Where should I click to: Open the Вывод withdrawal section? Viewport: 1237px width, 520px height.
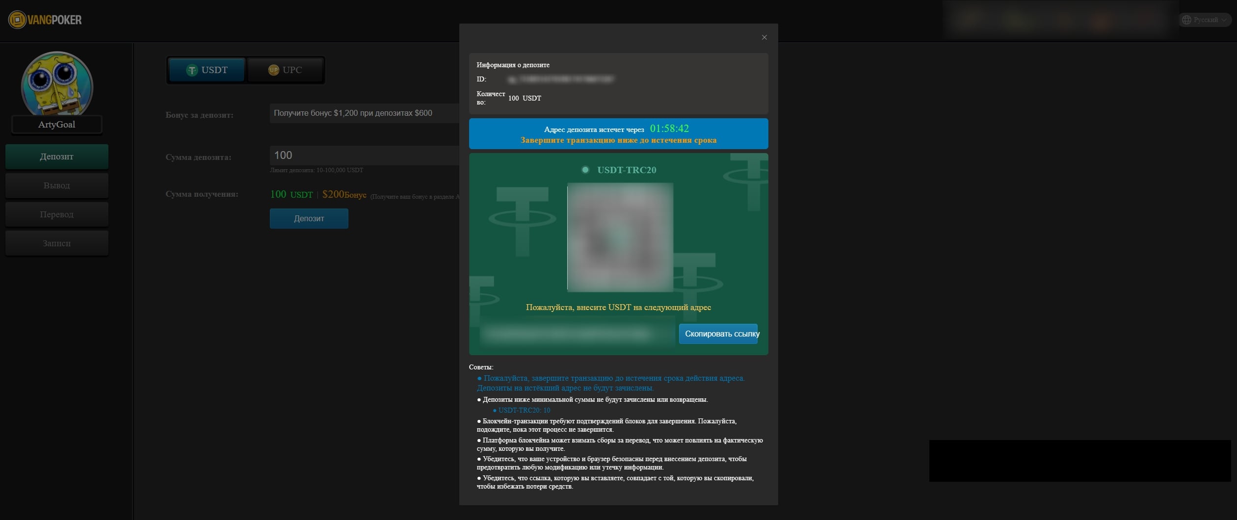pos(57,185)
